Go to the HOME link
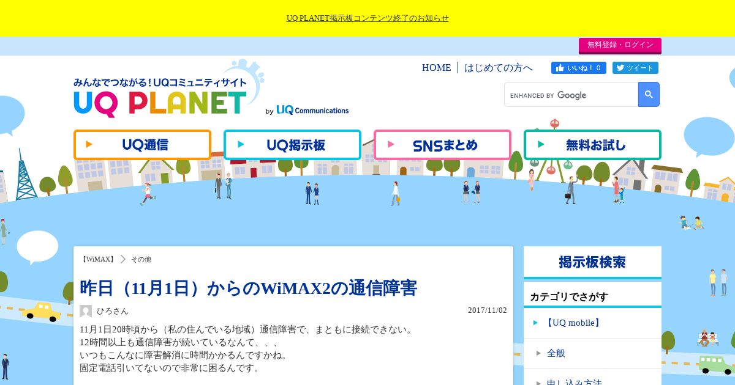This screenshot has width=735, height=385. [436, 68]
